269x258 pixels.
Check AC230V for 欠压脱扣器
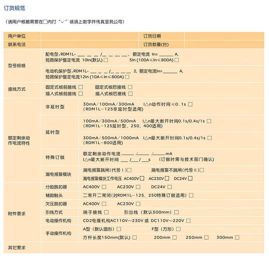point(138,204)
